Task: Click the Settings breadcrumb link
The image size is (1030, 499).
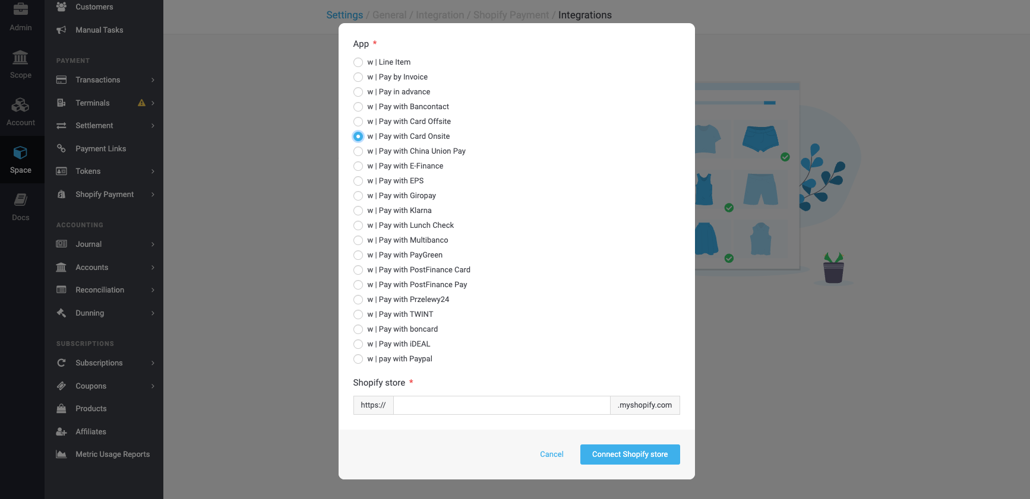Action: tap(345, 15)
